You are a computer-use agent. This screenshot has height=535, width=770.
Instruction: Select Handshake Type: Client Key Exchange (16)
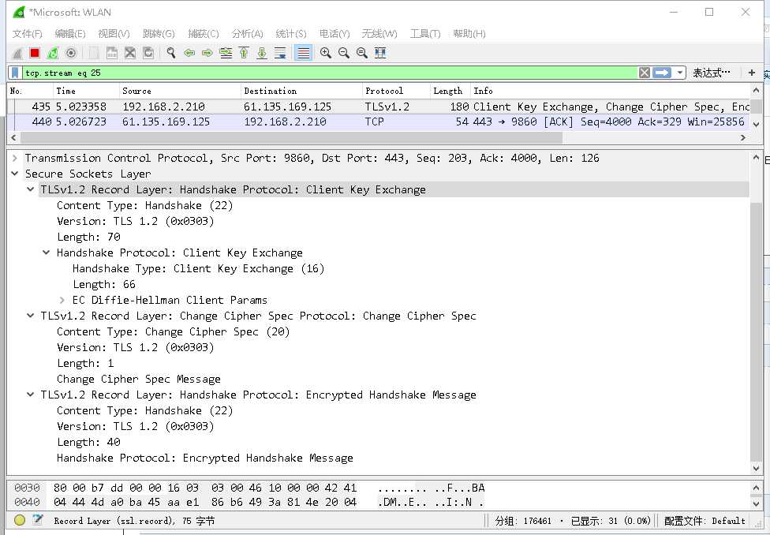[x=198, y=269]
